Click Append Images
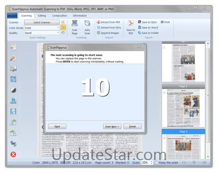 pyautogui.click(x=108, y=33)
